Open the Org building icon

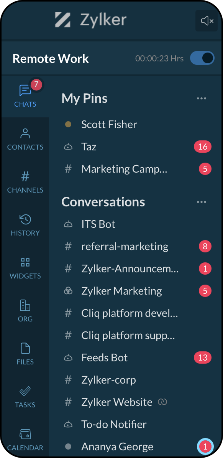click(25, 305)
